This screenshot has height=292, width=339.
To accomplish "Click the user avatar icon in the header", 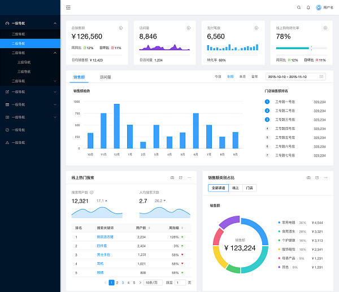I will (318, 7).
